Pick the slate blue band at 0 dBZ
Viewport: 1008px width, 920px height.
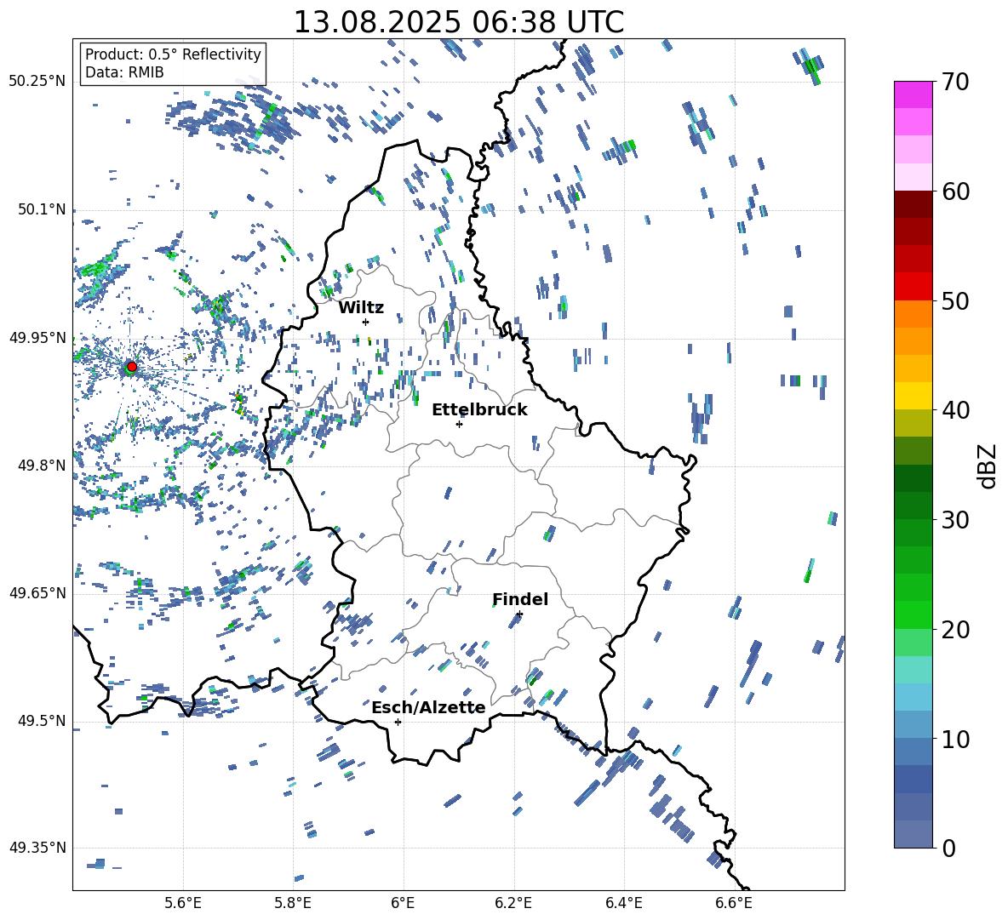tap(913, 834)
